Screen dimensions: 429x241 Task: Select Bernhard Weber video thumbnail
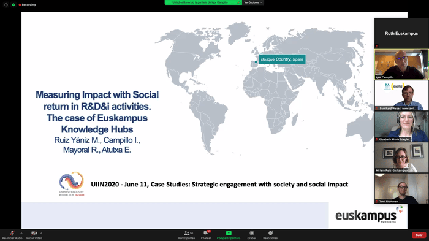coord(401,95)
